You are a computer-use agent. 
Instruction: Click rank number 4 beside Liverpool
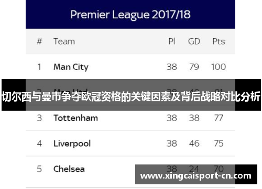point(39,144)
